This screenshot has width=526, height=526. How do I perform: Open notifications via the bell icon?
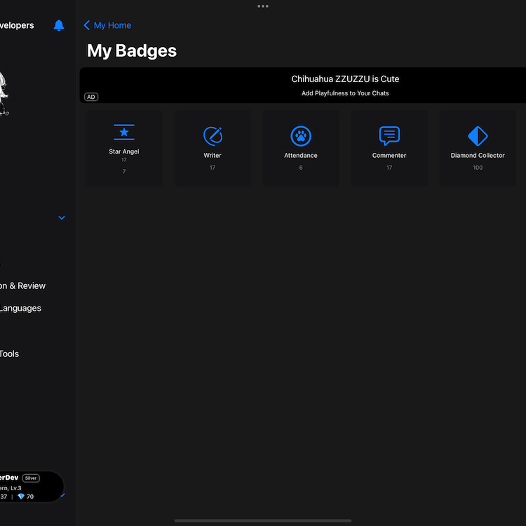click(59, 25)
